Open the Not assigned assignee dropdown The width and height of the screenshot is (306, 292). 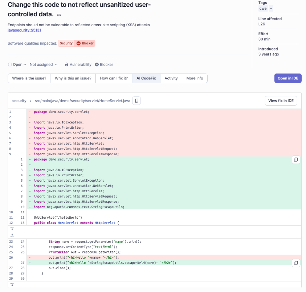pos(44,65)
